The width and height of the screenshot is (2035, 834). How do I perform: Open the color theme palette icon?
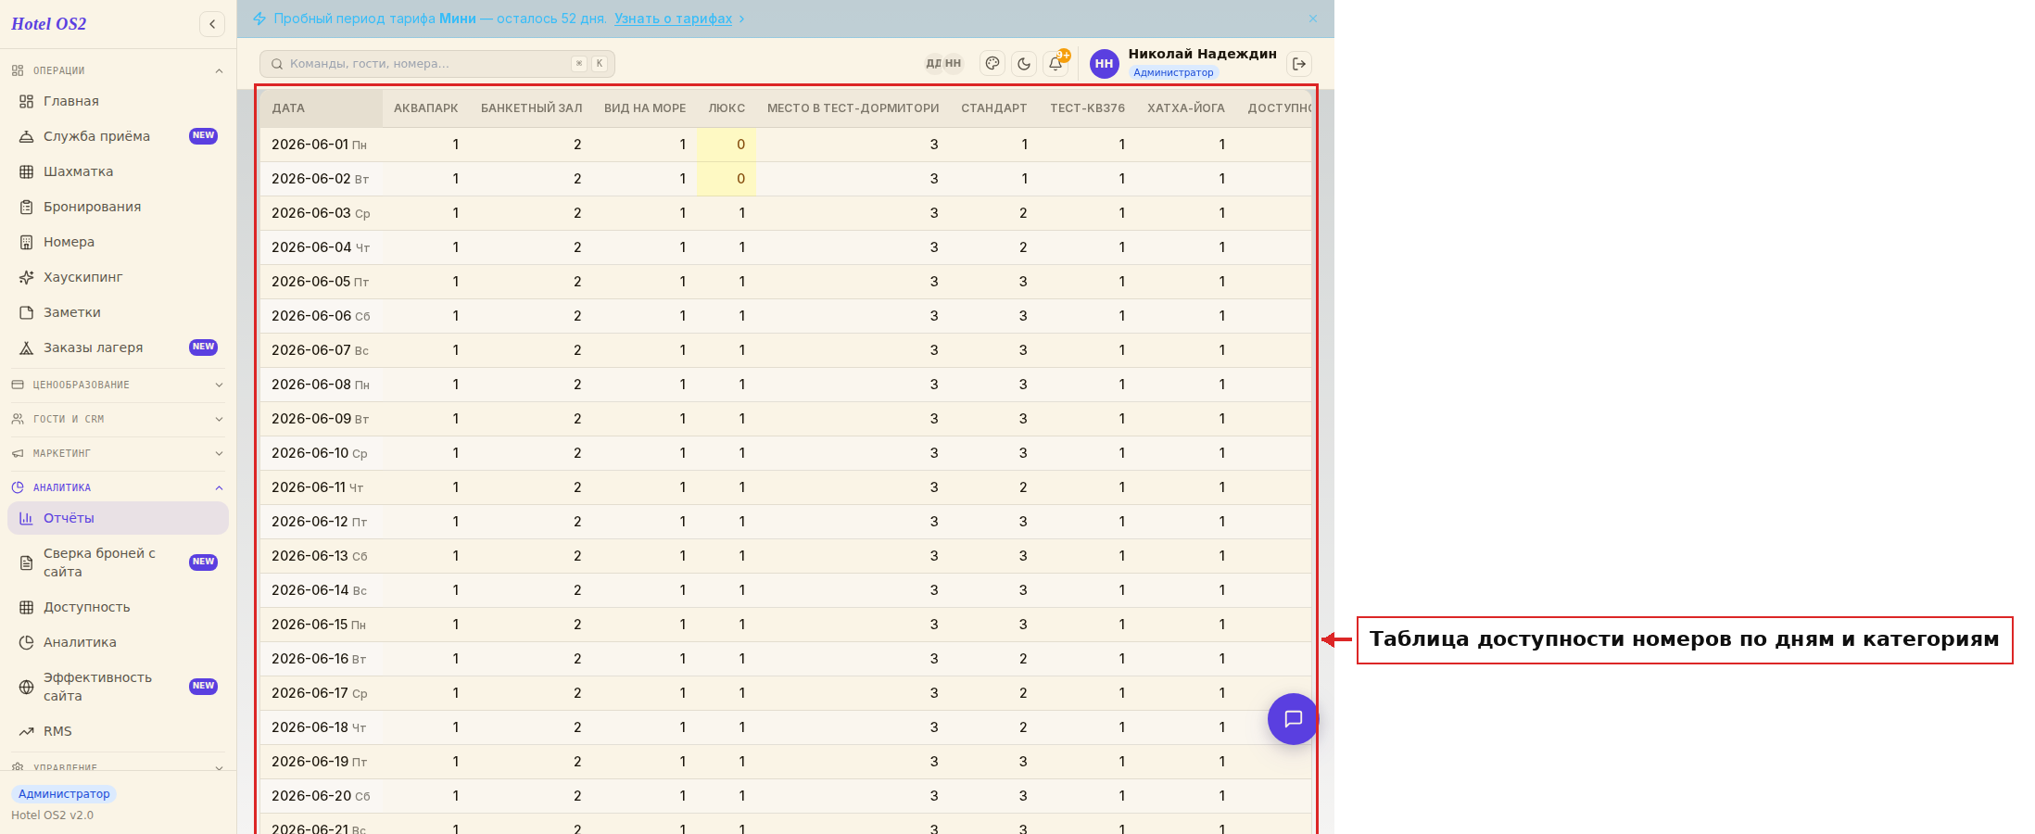(x=992, y=63)
